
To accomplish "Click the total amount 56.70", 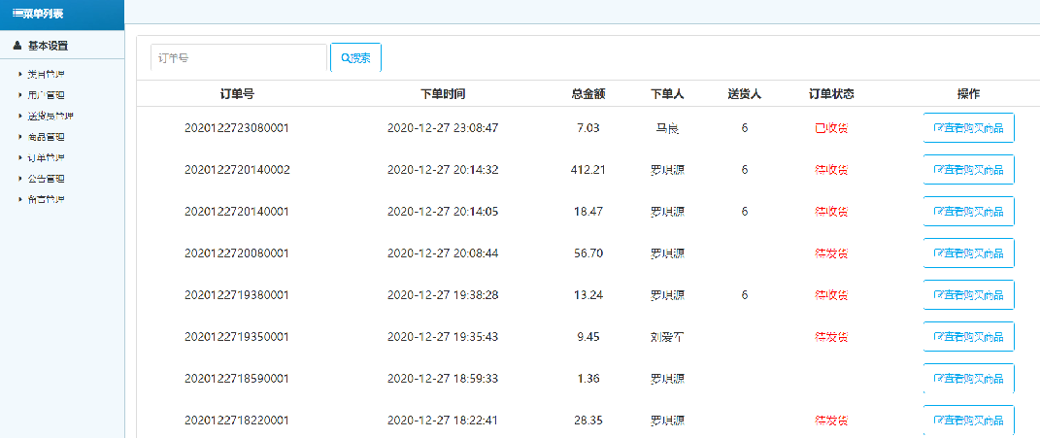I will click(588, 253).
